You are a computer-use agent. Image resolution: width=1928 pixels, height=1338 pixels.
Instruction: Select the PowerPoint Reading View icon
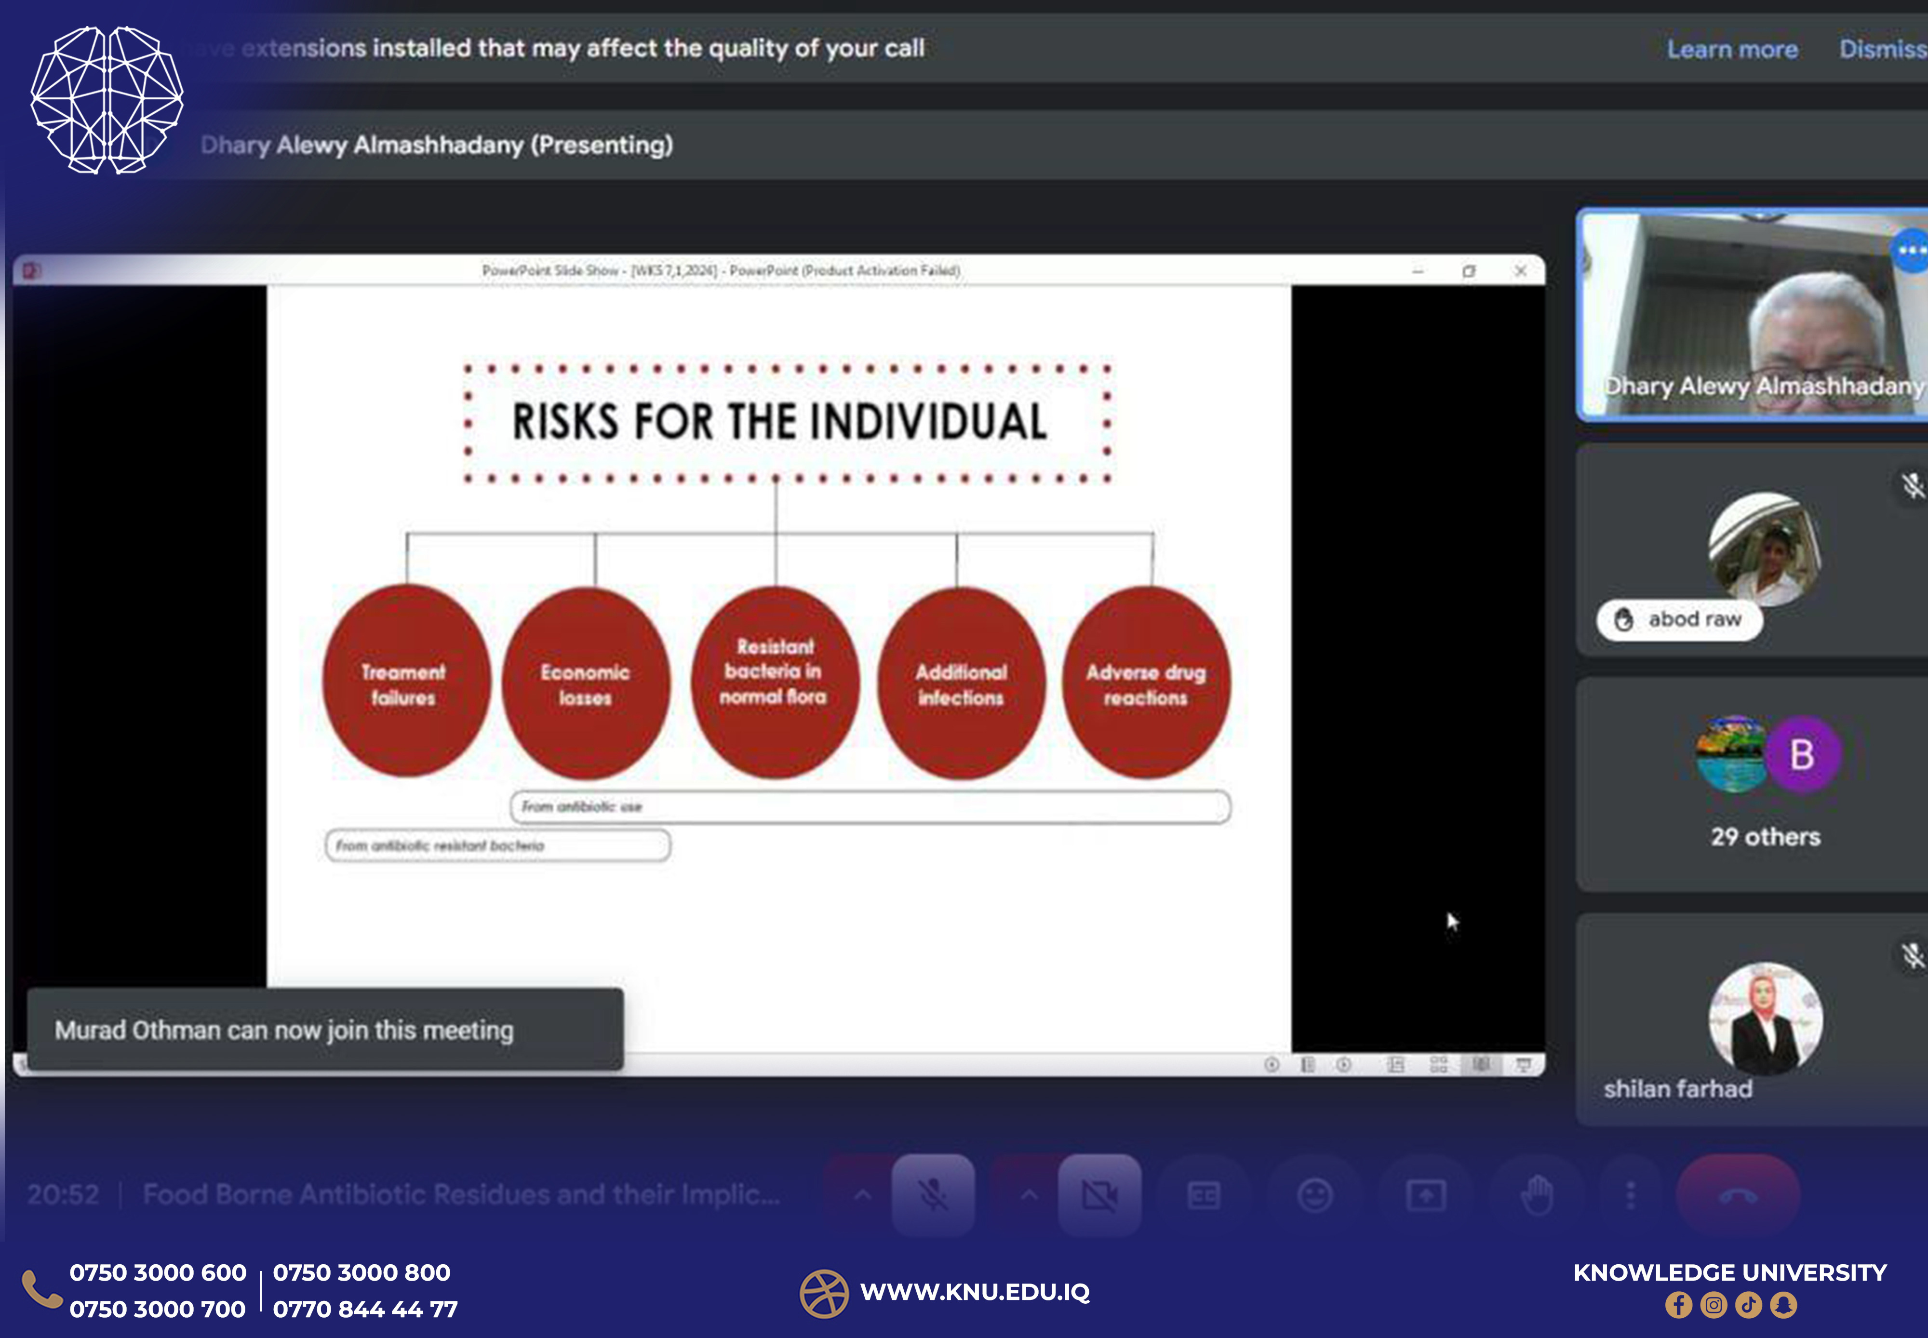pyautogui.click(x=1481, y=1064)
